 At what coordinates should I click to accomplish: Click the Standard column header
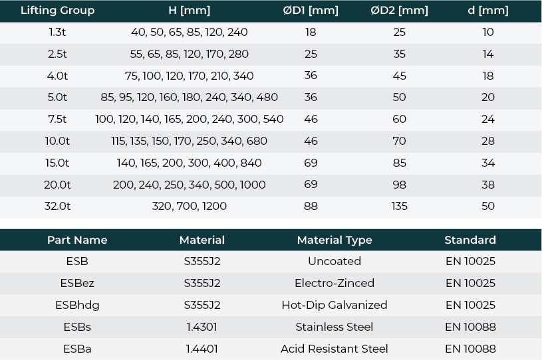click(x=470, y=240)
